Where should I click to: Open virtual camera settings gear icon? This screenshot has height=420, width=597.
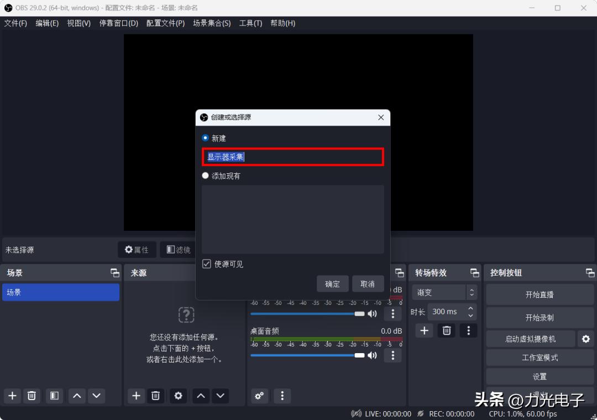(585, 338)
